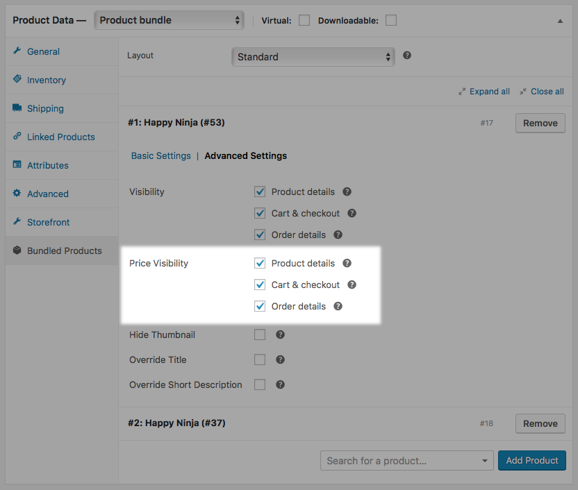Open the Linked Products tab

tap(61, 137)
